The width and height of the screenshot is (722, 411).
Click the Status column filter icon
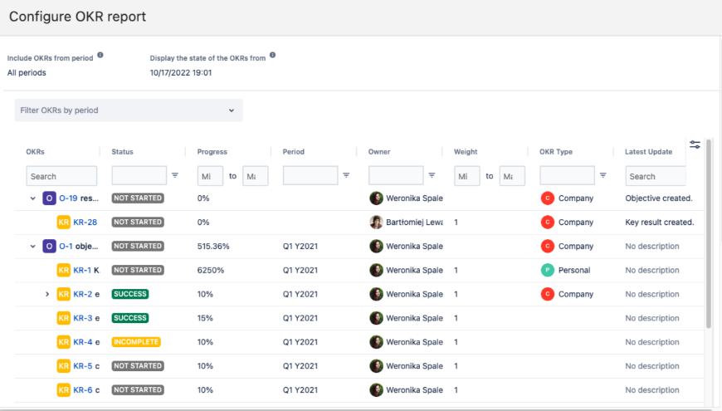pos(175,176)
